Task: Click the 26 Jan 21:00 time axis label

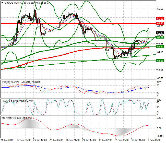Action: click(73, 140)
